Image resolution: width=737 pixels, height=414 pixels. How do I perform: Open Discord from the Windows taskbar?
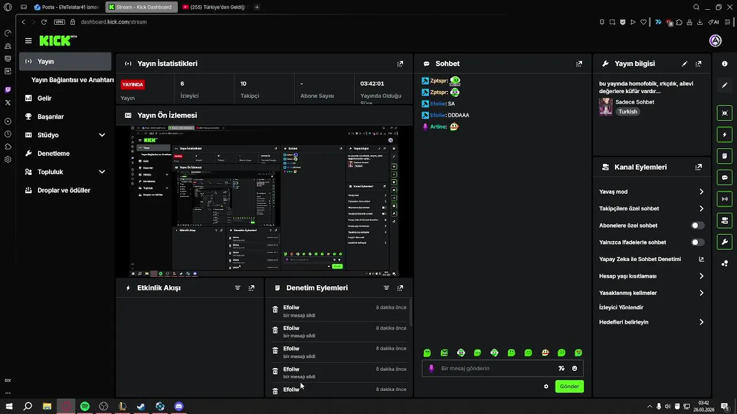point(179,406)
